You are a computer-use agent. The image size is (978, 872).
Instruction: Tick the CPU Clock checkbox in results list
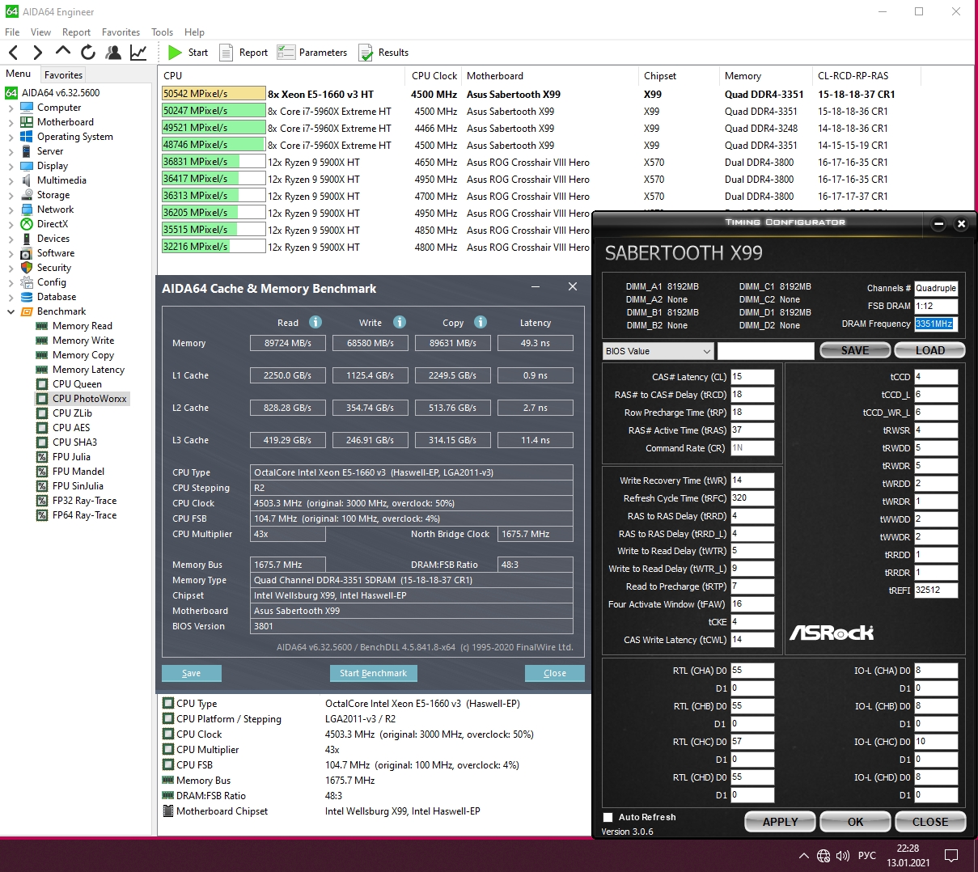(168, 734)
